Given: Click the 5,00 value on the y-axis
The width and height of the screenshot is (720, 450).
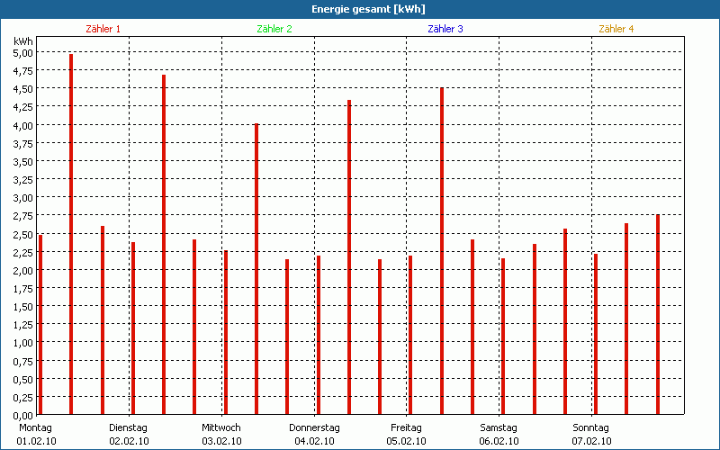Looking at the screenshot, I should click(22, 53).
